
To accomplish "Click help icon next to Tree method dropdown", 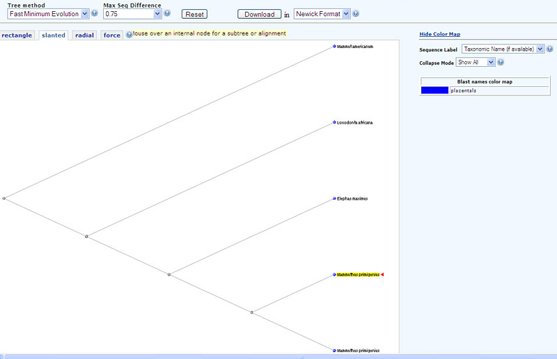I will click(x=95, y=13).
